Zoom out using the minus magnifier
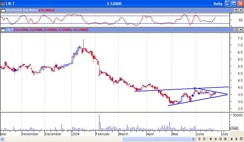Image resolution: width=244 pixels, height=142 pixels. click(x=221, y=139)
